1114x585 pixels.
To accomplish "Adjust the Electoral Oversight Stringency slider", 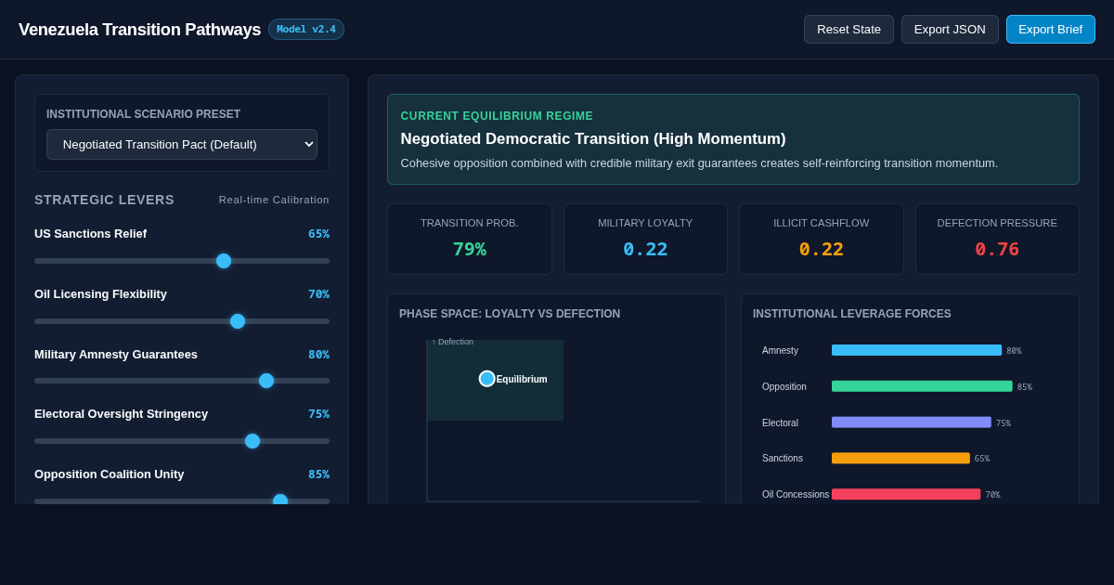I will click(x=182, y=441).
